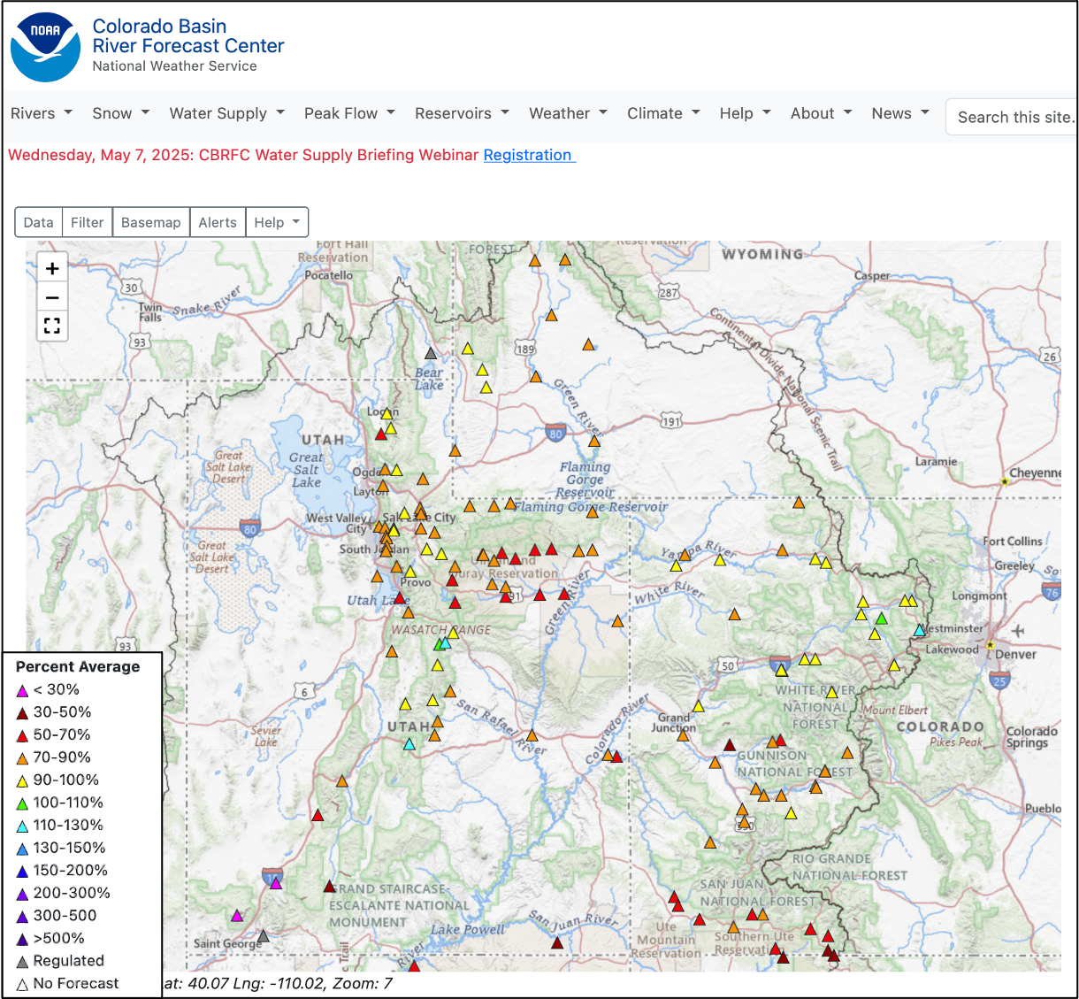Viewport: 1079px width, 999px height.
Task: Click the green triangle marker near Westminster
Action: 881,619
